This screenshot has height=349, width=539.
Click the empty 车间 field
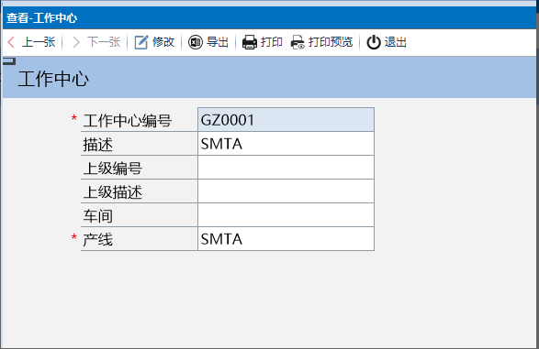click(x=286, y=215)
